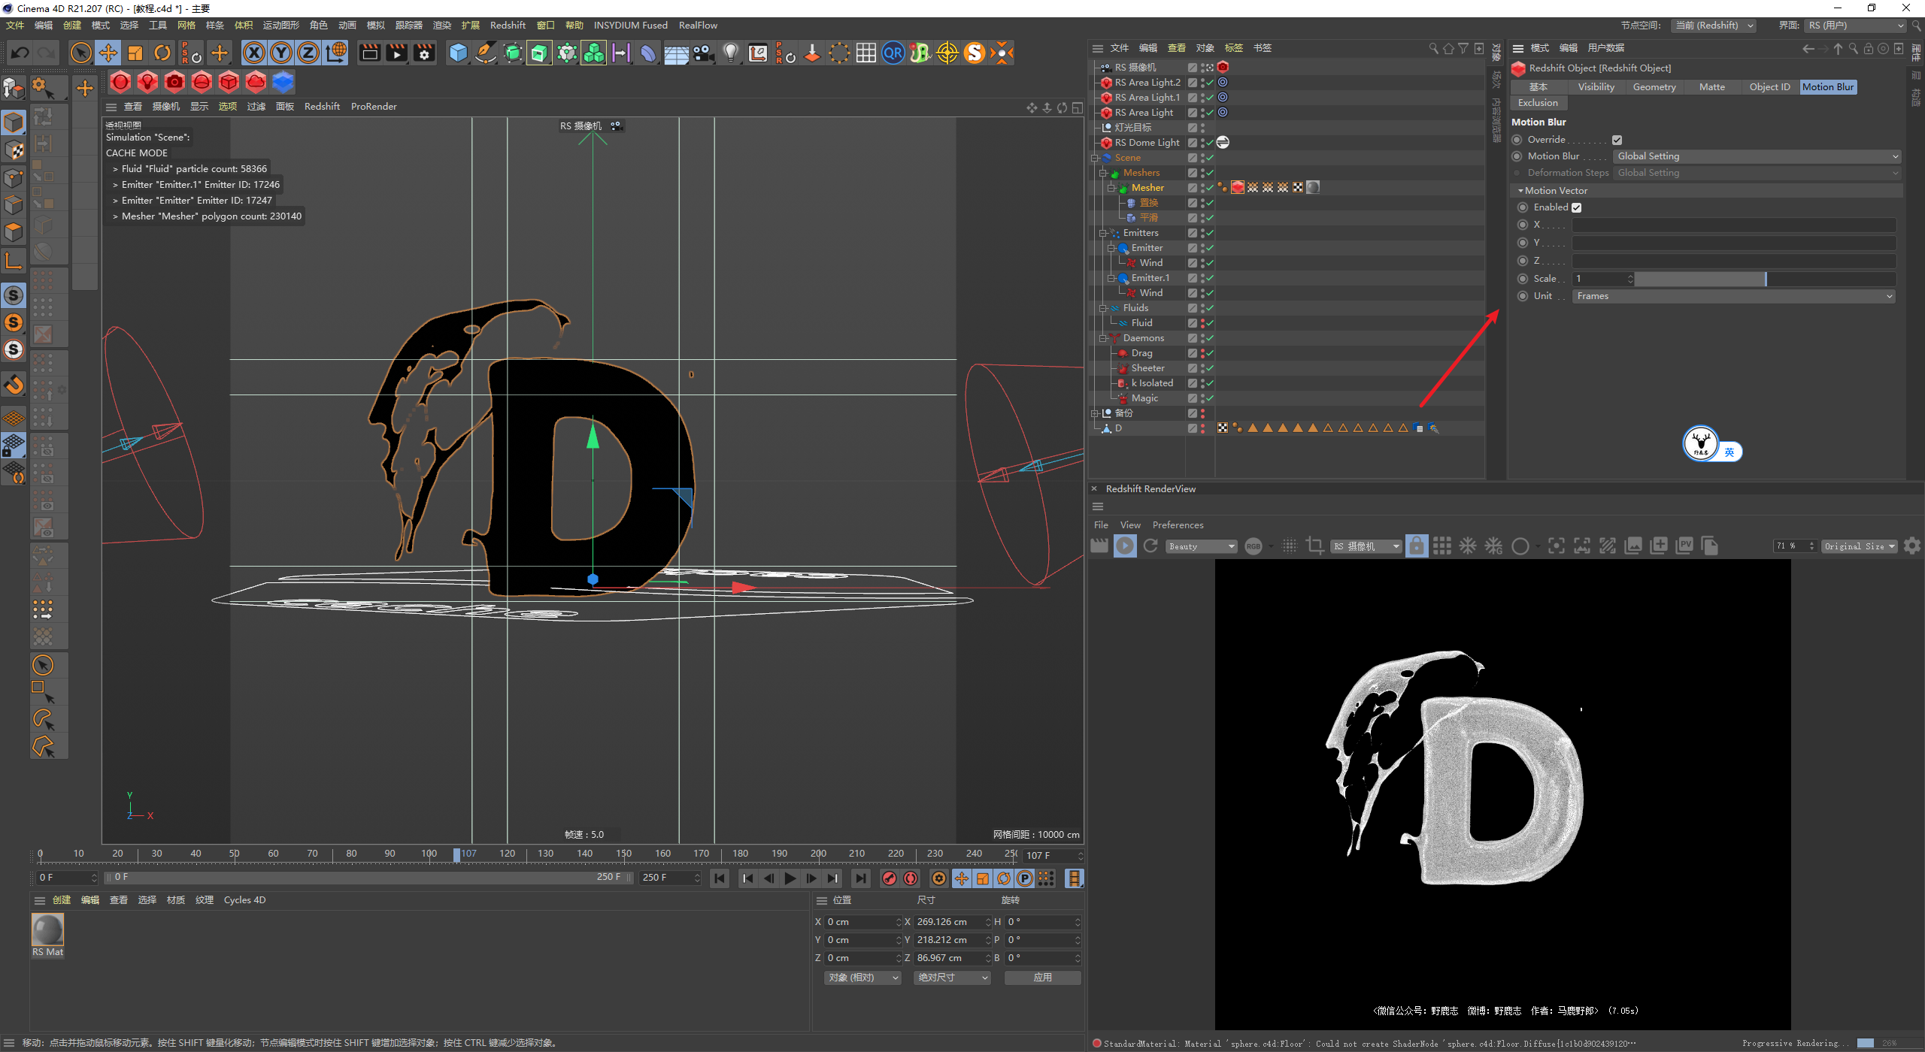
Task: Select the Move tool in top toolbar
Action: tap(108, 53)
